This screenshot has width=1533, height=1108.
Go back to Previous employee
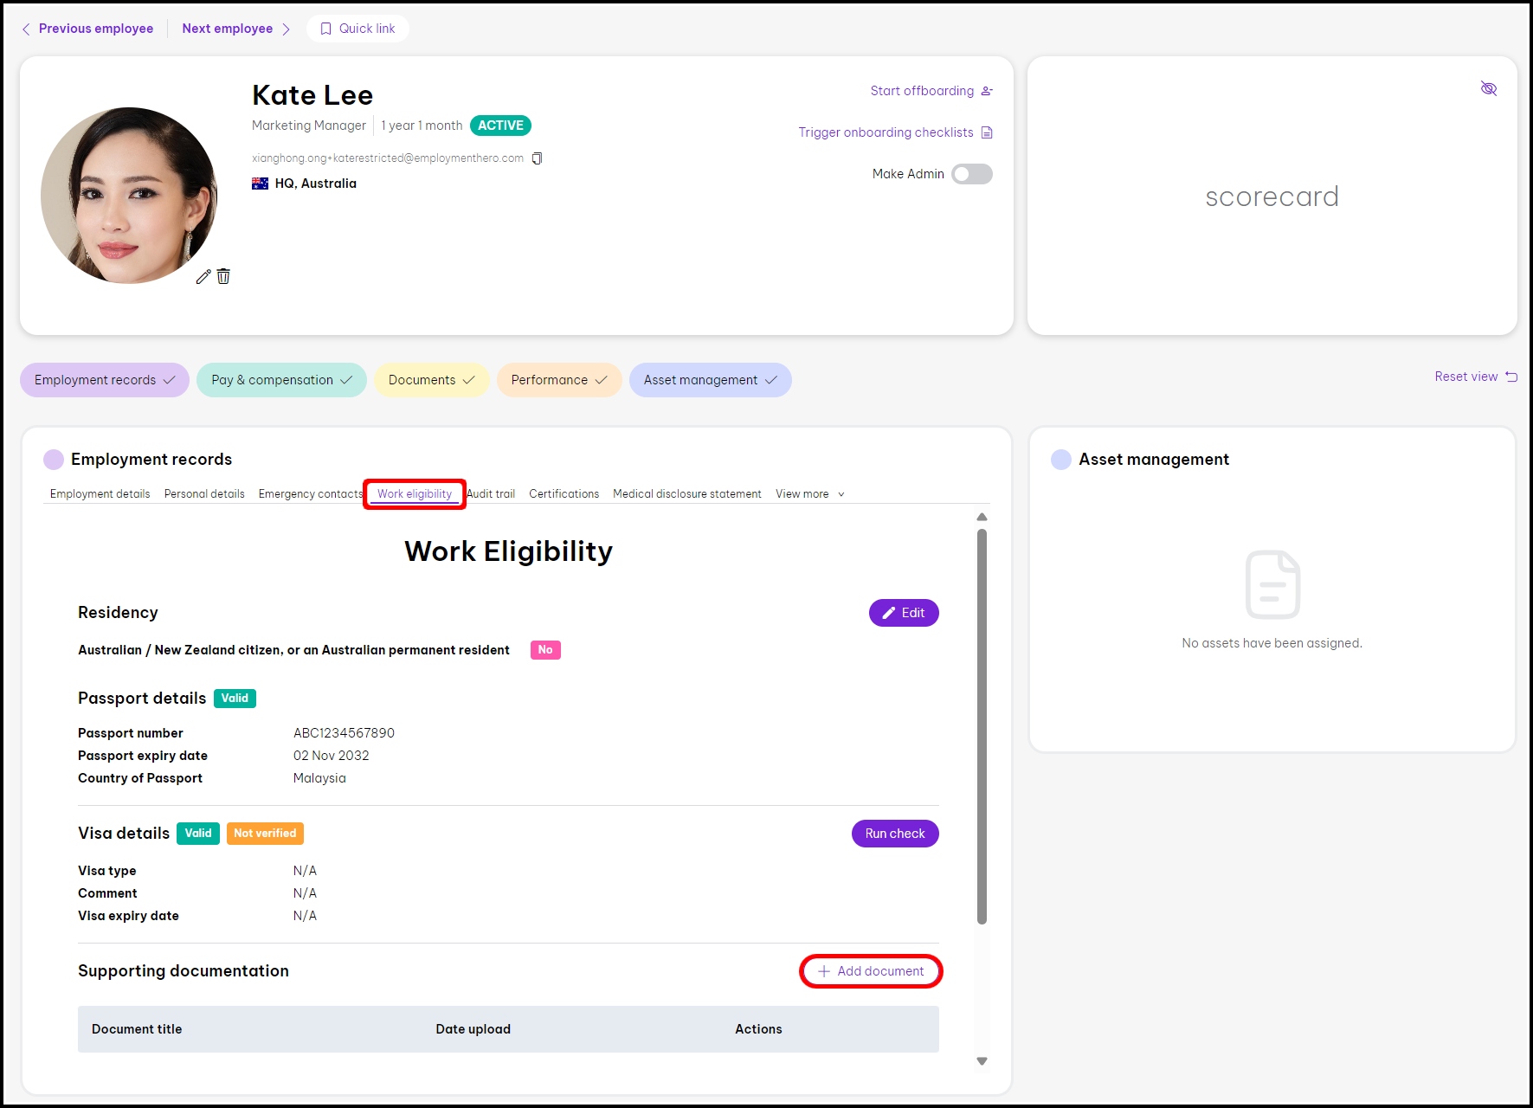point(87,29)
